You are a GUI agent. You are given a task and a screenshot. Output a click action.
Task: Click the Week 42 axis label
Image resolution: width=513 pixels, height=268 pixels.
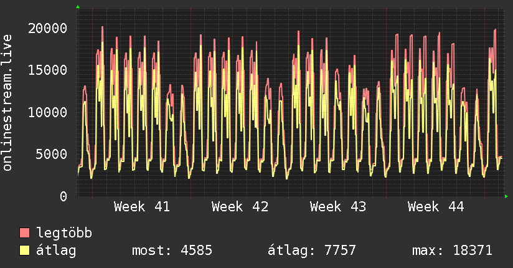point(240,207)
